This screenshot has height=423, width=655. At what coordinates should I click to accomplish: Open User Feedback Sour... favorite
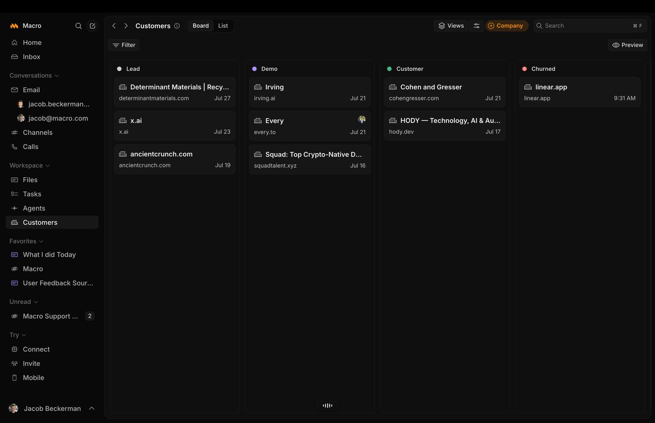point(52,283)
